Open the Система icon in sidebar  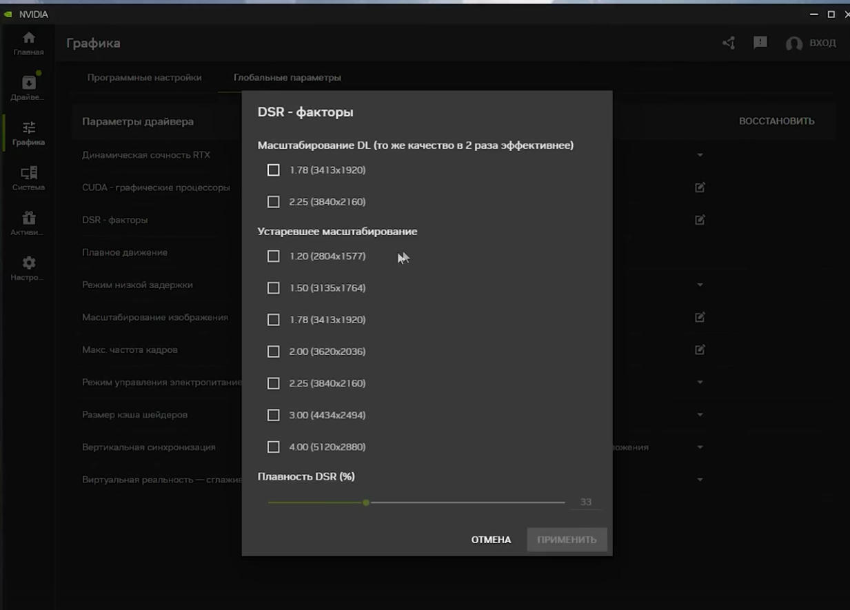click(x=28, y=174)
